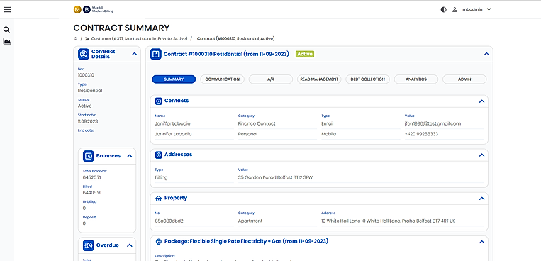The height and width of the screenshot is (261, 541).
Task: Collapse the Addresses section chevron
Action: [x=481, y=155]
